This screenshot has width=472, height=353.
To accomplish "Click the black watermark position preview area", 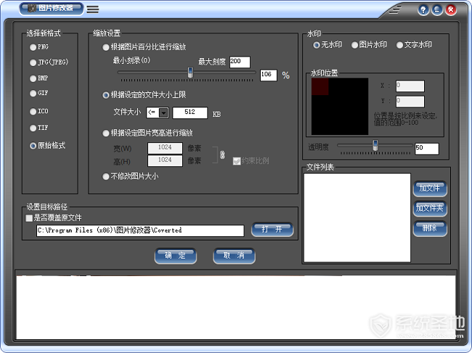I will click(x=340, y=106).
